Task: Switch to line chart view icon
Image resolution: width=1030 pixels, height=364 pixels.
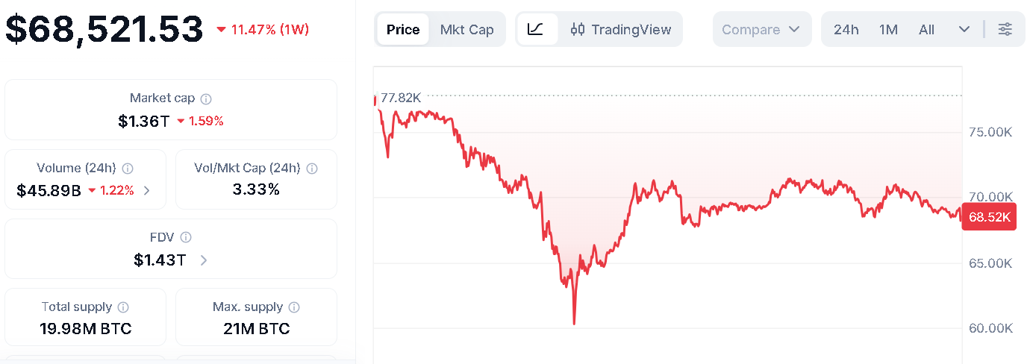Action: 536,30
